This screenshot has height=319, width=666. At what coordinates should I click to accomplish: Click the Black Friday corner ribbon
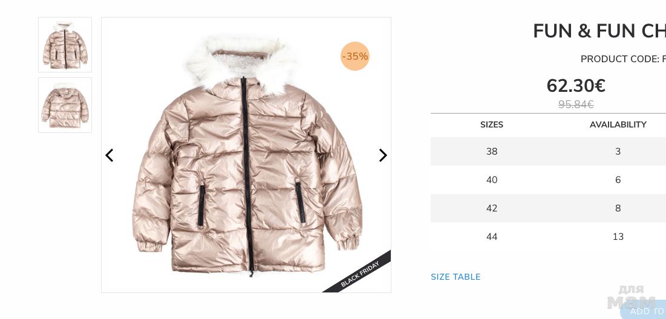(360, 274)
